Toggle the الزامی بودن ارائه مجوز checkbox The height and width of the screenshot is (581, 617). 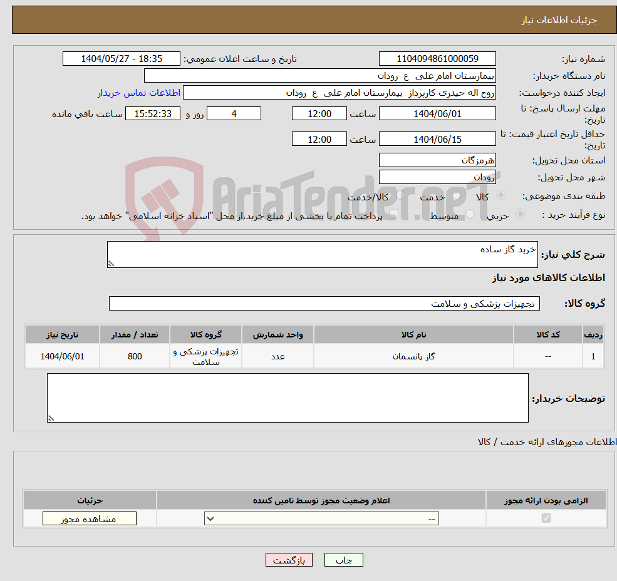[546, 518]
